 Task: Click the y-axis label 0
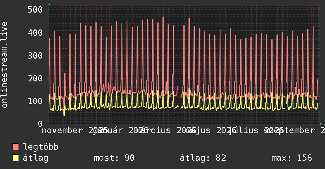(40, 124)
